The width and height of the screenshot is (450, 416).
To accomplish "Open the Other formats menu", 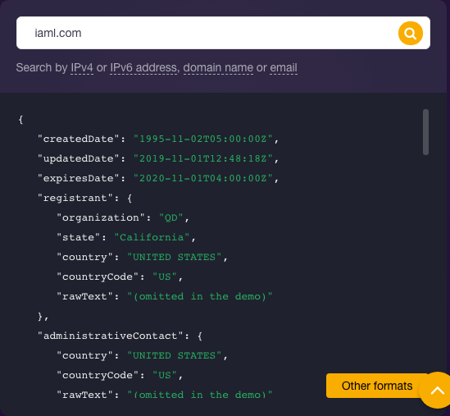I will (x=377, y=386).
